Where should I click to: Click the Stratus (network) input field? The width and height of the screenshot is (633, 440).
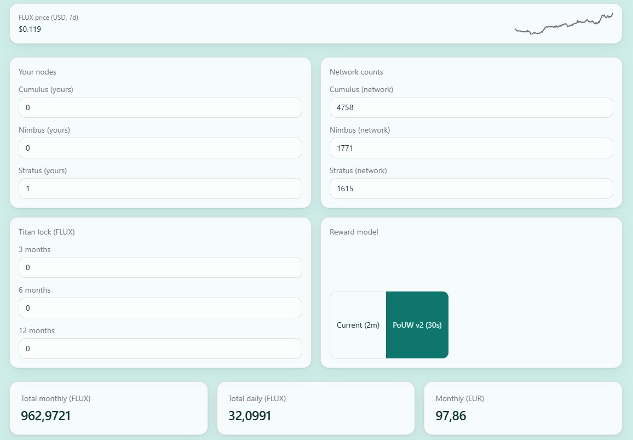471,188
